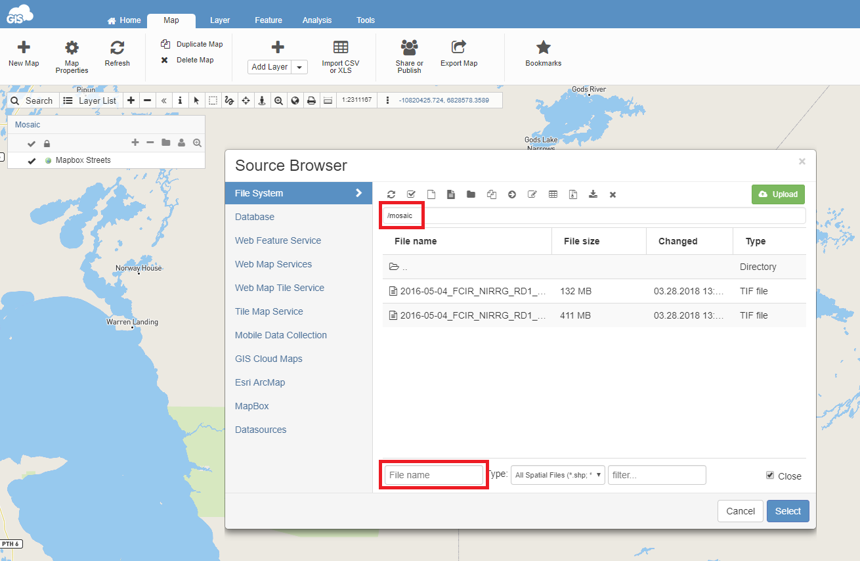The height and width of the screenshot is (561, 860).
Task: Select the Database source
Action: (x=255, y=217)
